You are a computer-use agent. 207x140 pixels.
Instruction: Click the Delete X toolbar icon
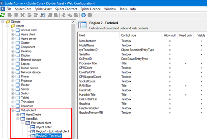(x=23, y=15)
